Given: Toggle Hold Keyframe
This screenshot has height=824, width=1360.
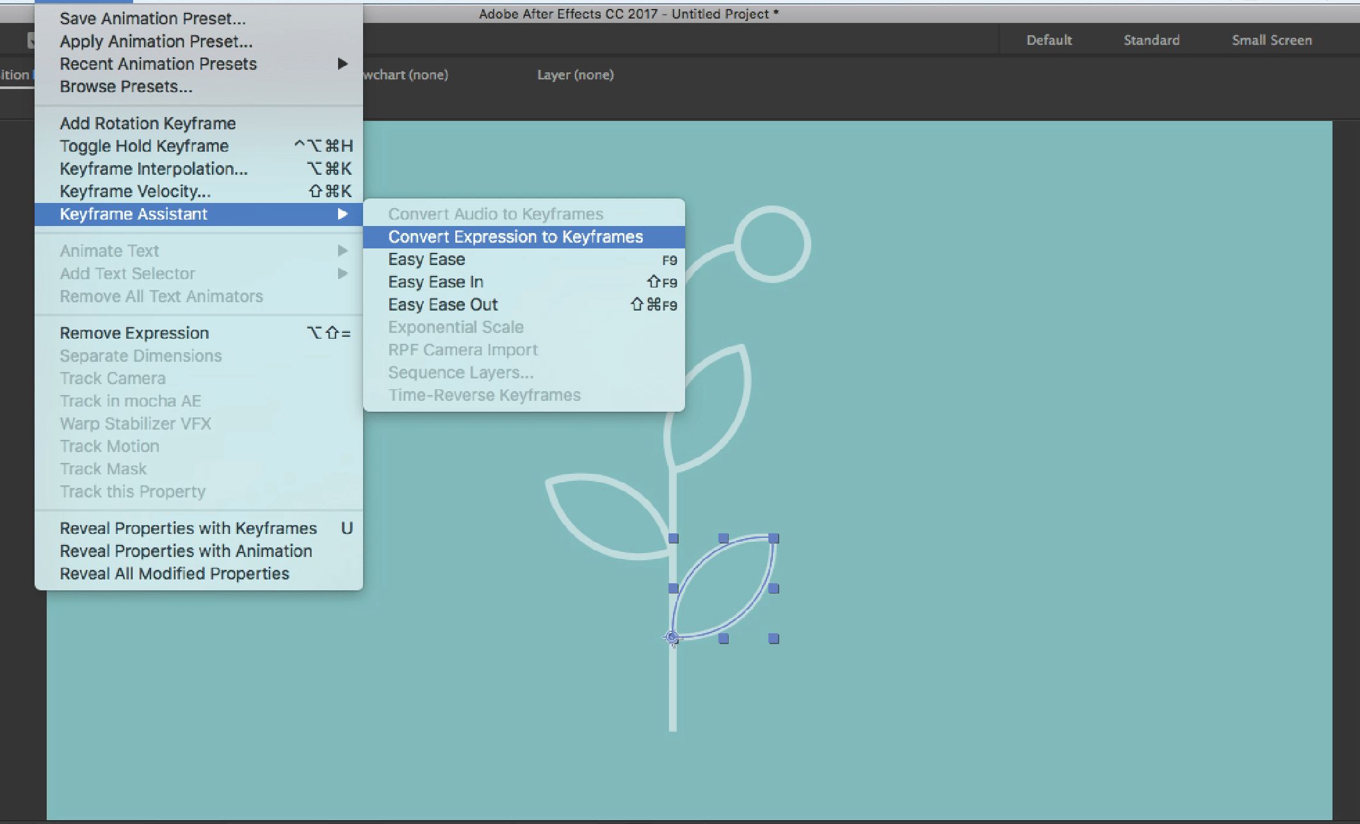Looking at the screenshot, I should pos(144,146).
